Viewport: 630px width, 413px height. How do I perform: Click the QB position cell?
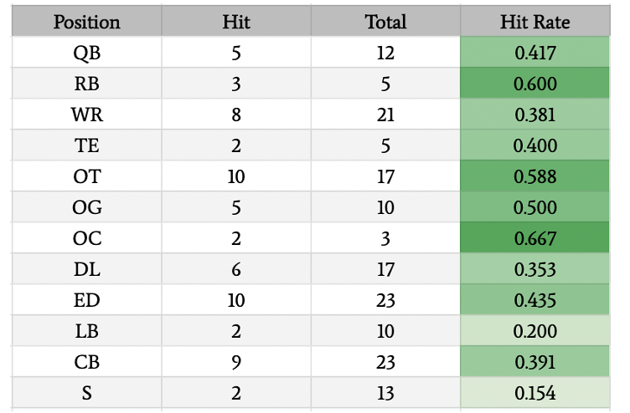pos(87,52)
